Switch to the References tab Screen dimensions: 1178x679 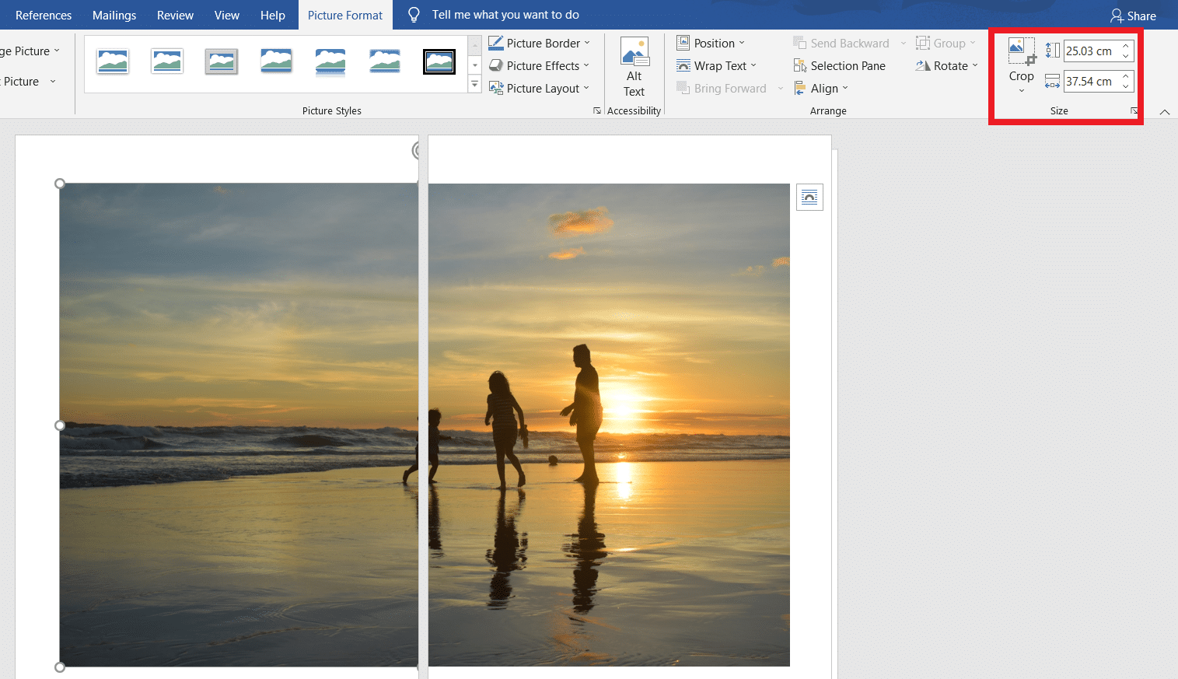pyautogui.click(x=44, y=16)
